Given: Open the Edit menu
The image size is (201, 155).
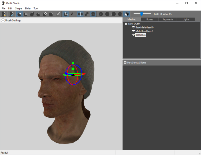Looking at the screenshot, I should [10, 8].
